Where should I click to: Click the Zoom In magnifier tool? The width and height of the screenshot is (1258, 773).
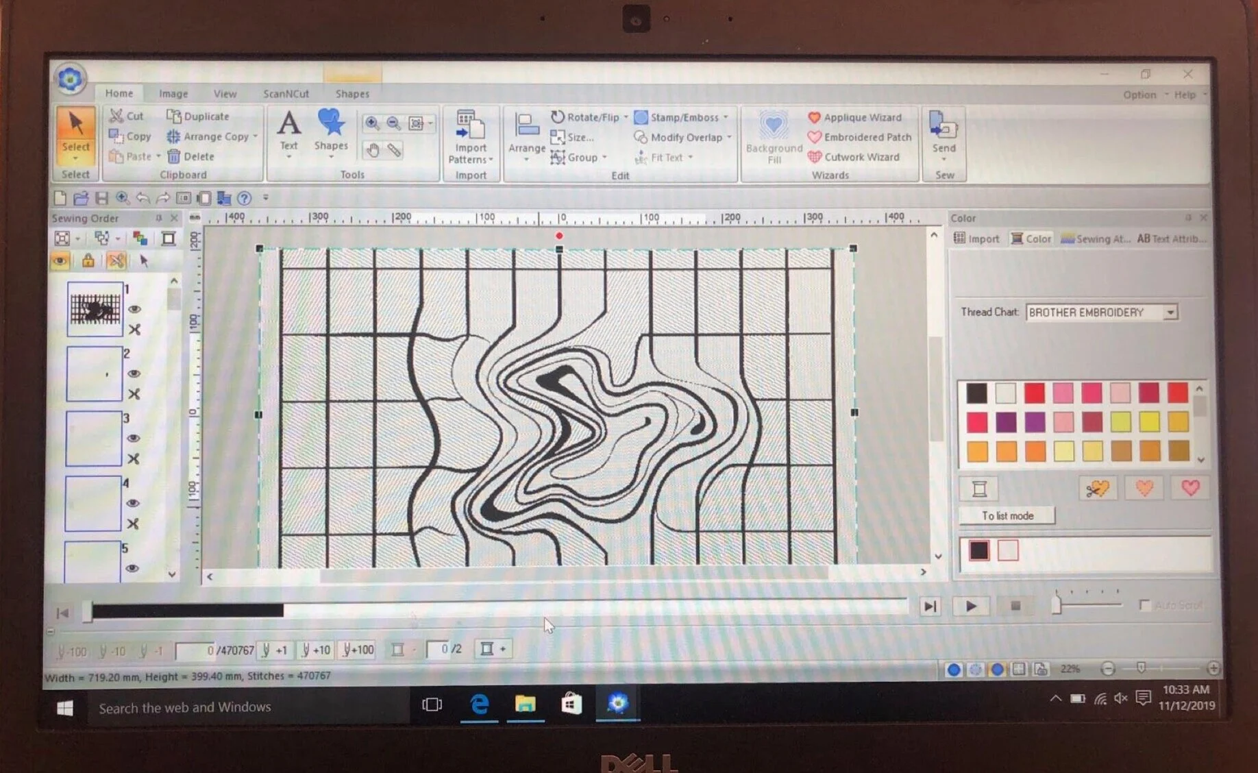(372, 123)
